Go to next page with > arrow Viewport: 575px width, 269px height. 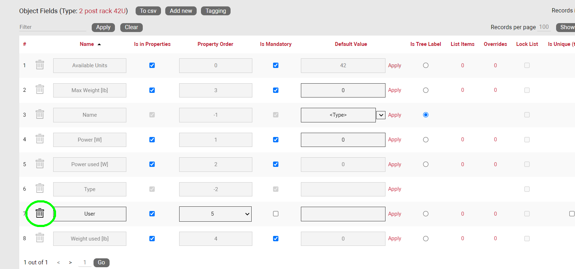70,263
